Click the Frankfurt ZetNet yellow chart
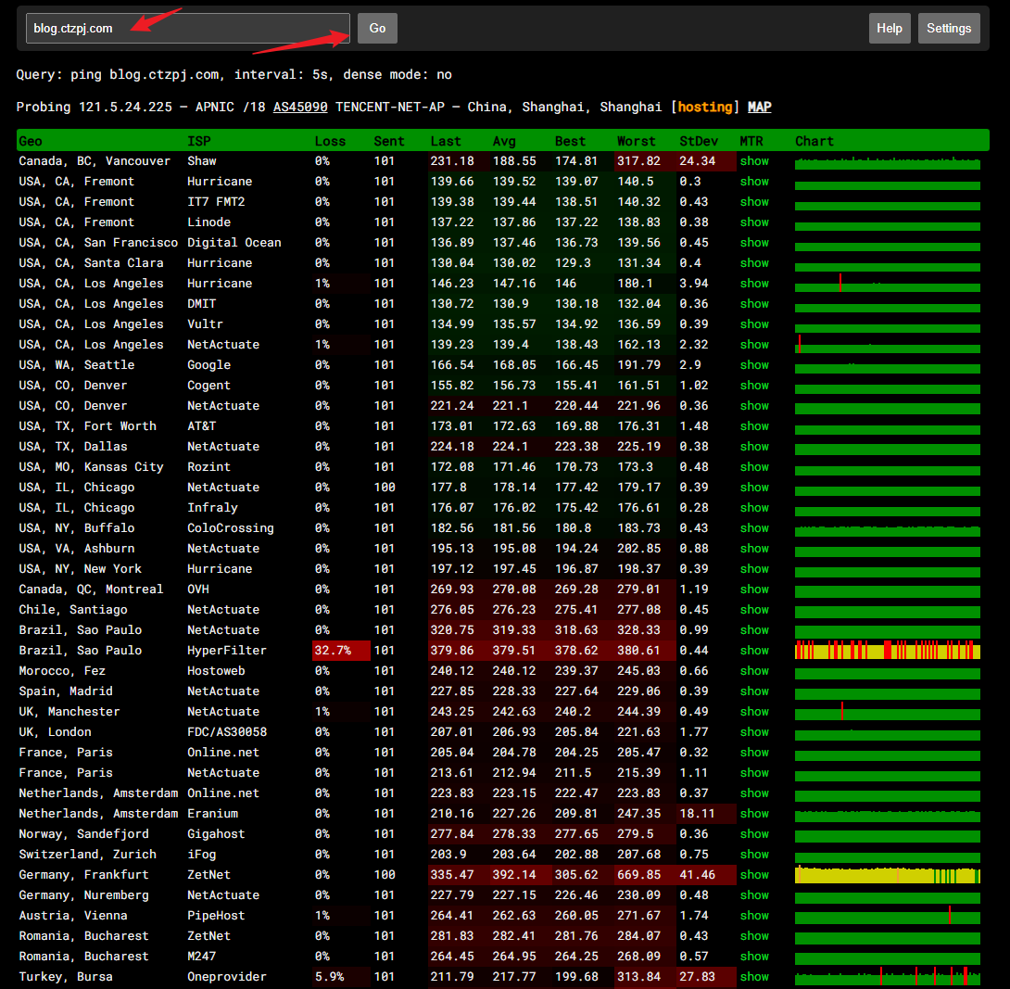The image size is (1010, 989). click(x=887, y=875)
